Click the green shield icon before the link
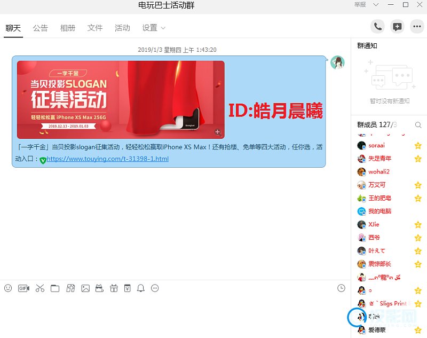 click(x=43, y=160)
